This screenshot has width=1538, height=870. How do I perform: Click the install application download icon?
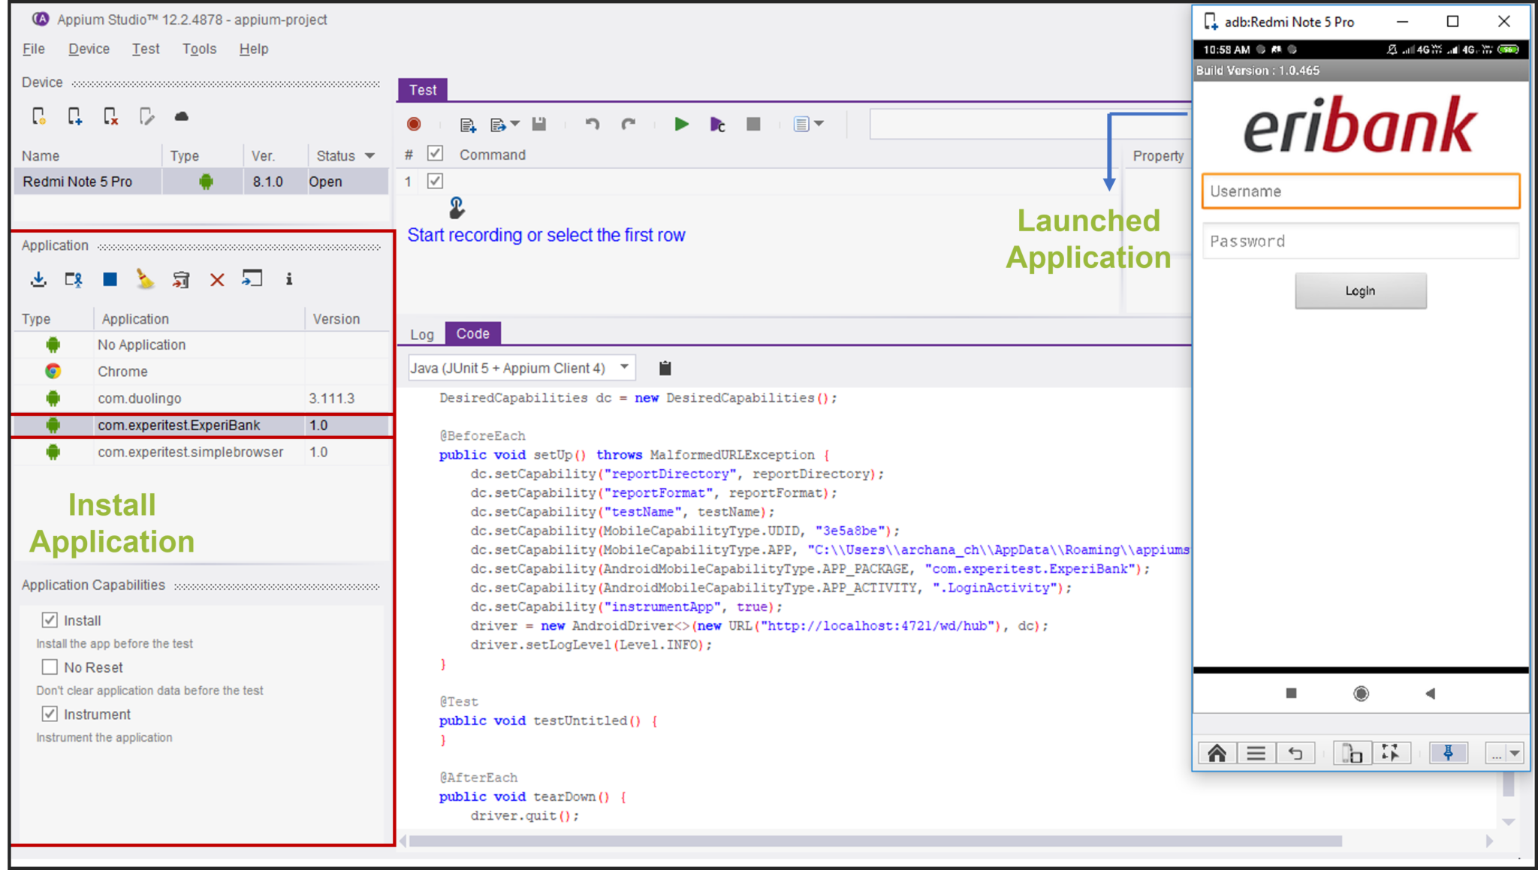(x=38, y=280)
